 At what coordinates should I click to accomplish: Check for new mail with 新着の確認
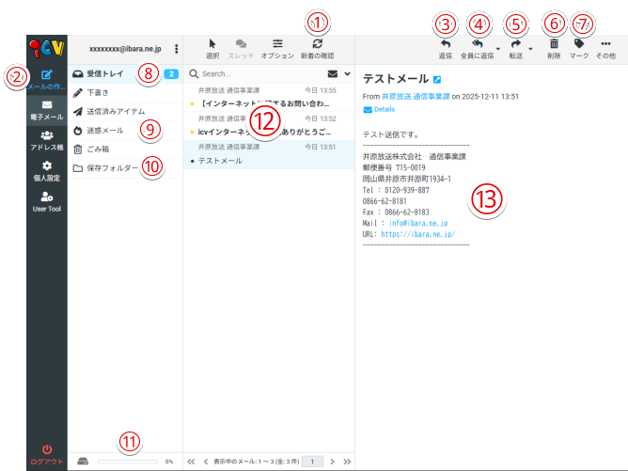(x=317, y=44)
